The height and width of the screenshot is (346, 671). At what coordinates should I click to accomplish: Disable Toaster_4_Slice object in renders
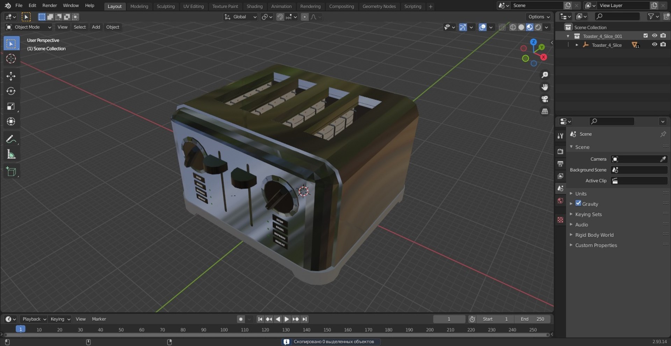click(663, 44)
